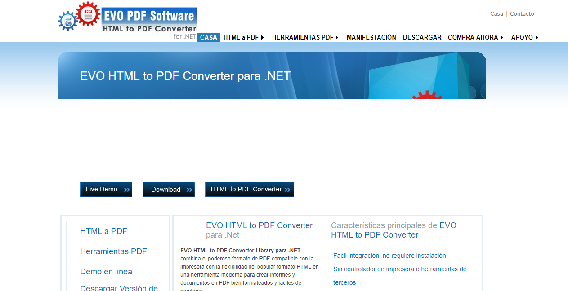Click the Download button
The height and width of the screenshot is (291, 568).
click(x=169, y=189)
